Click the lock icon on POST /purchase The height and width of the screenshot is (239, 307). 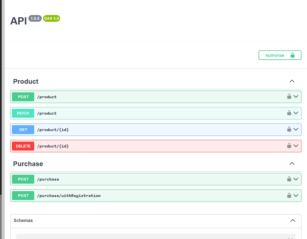tap(289, 179)
